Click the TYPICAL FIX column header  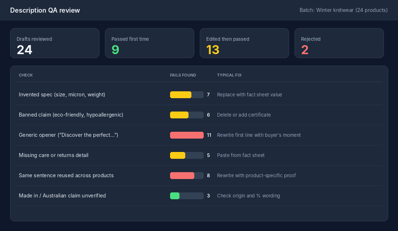[x=229, y=75]
